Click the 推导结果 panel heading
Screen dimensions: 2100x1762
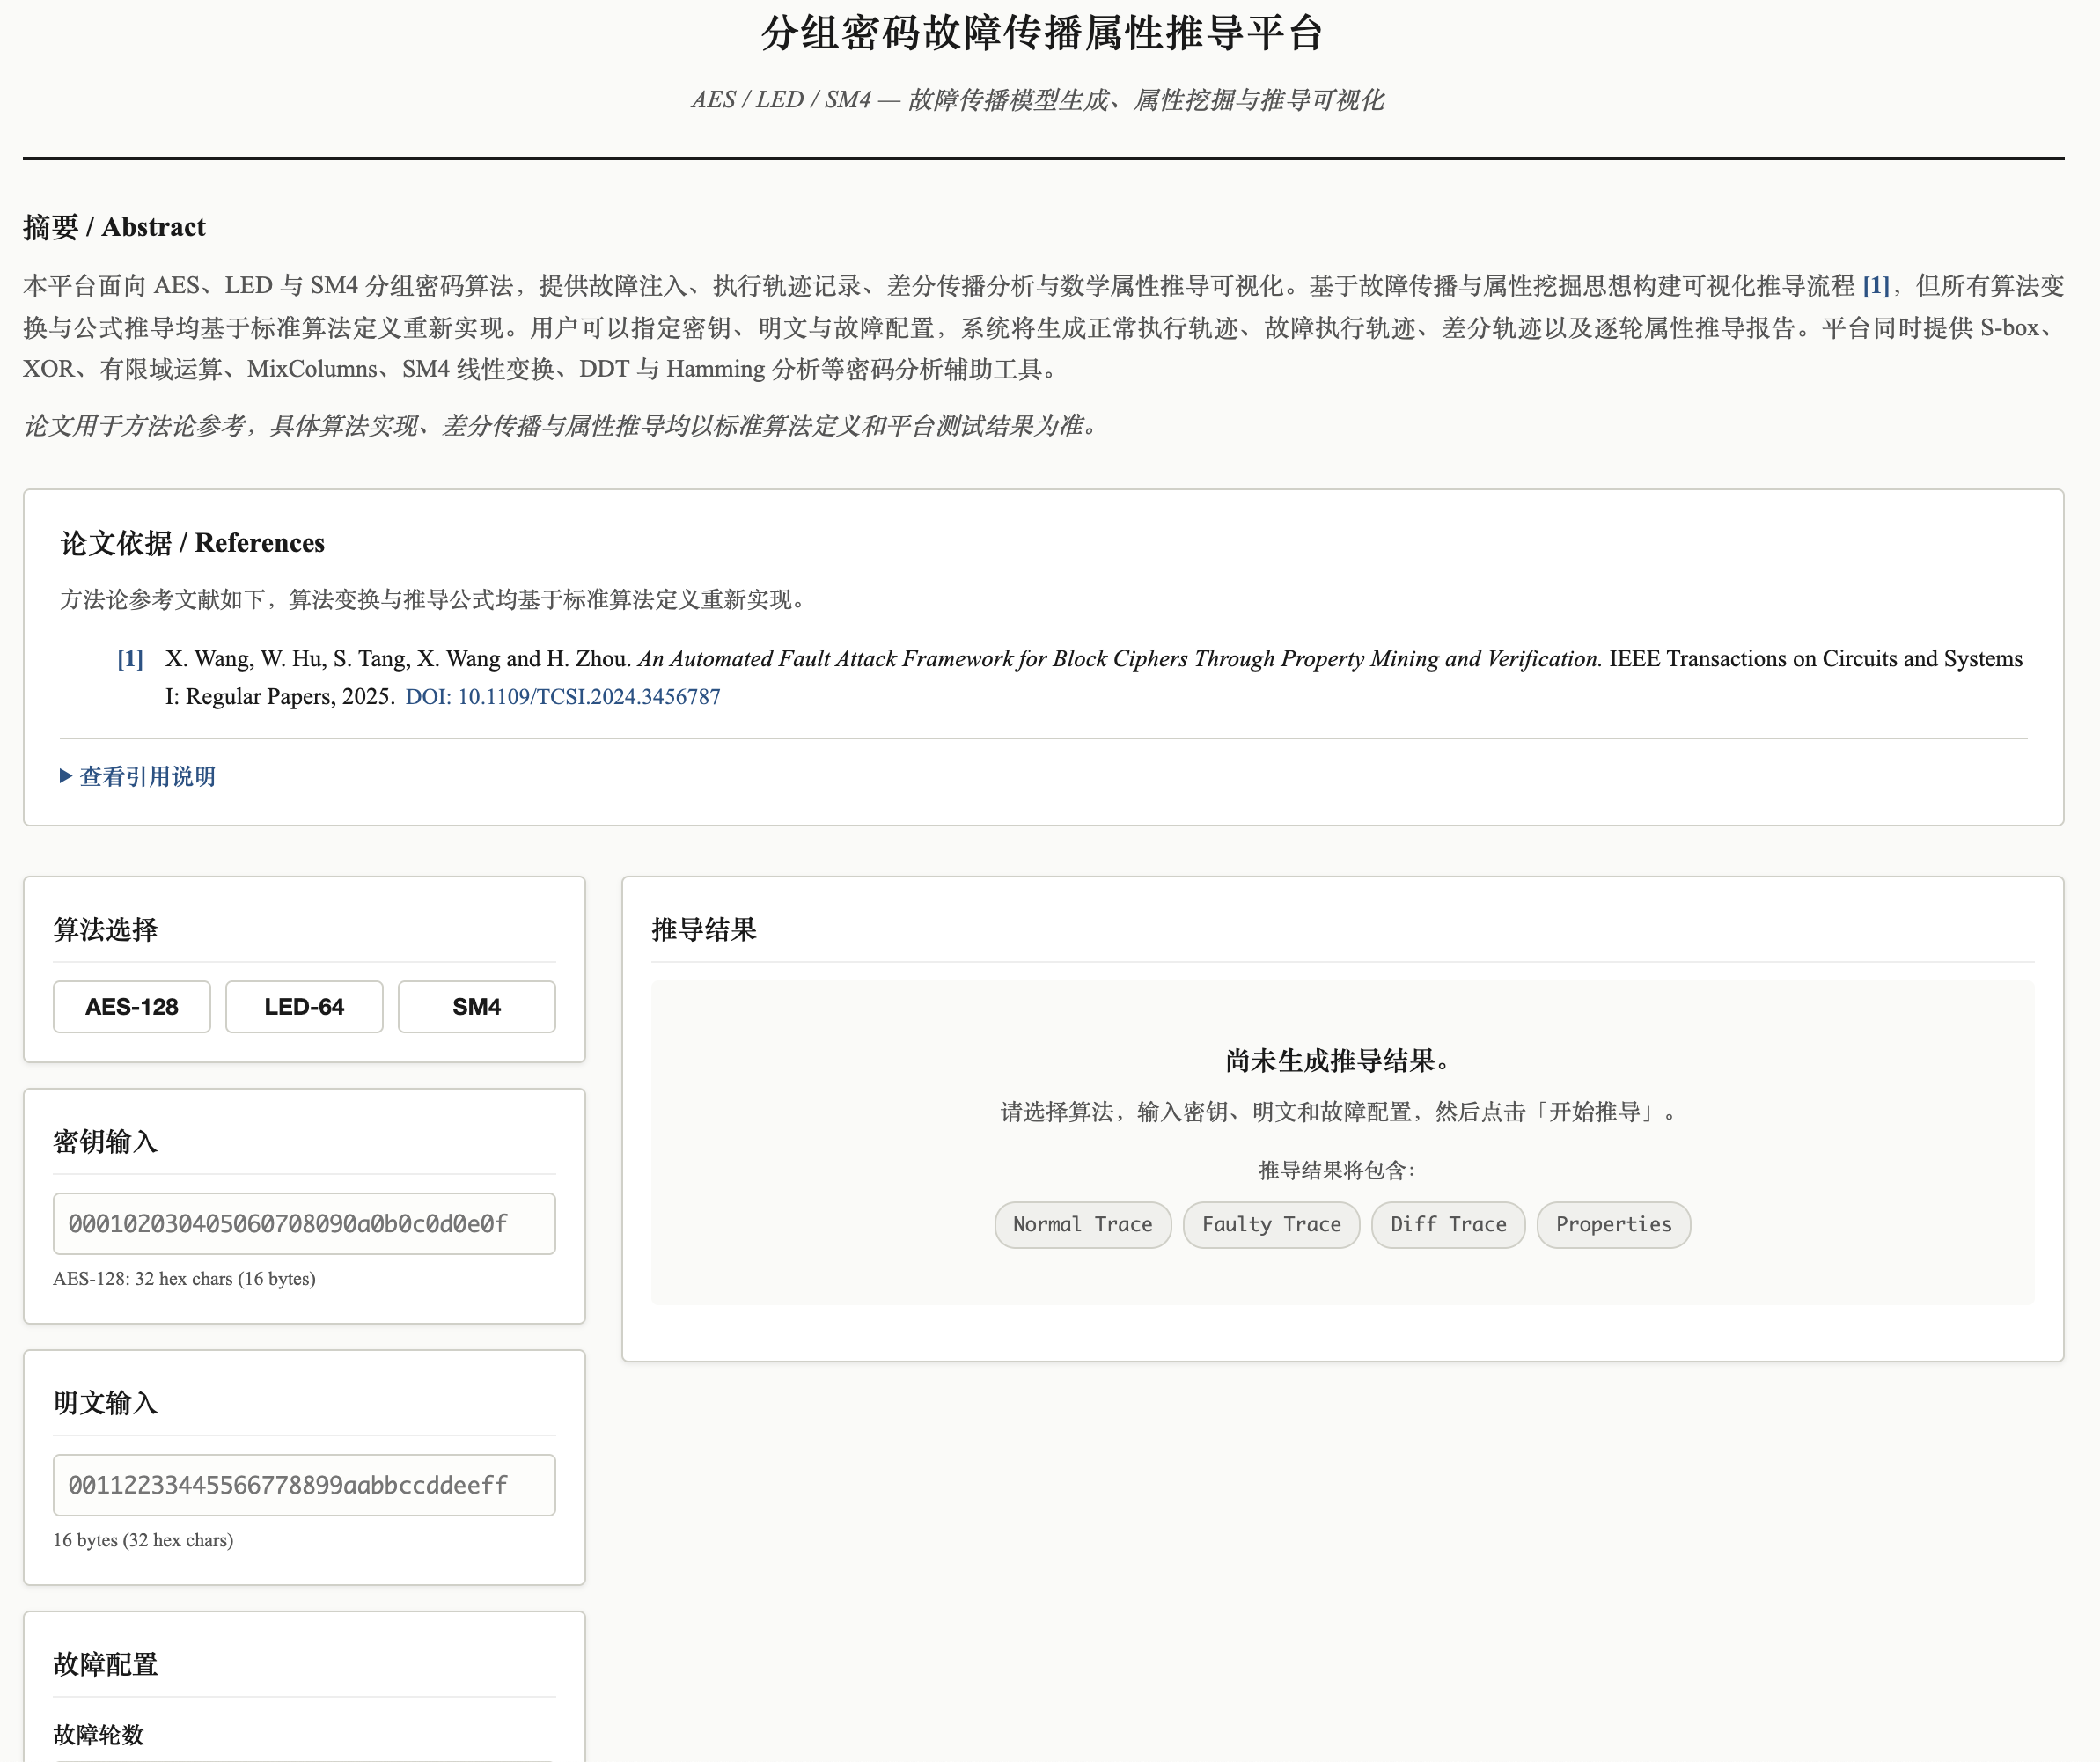pos(704,929)
